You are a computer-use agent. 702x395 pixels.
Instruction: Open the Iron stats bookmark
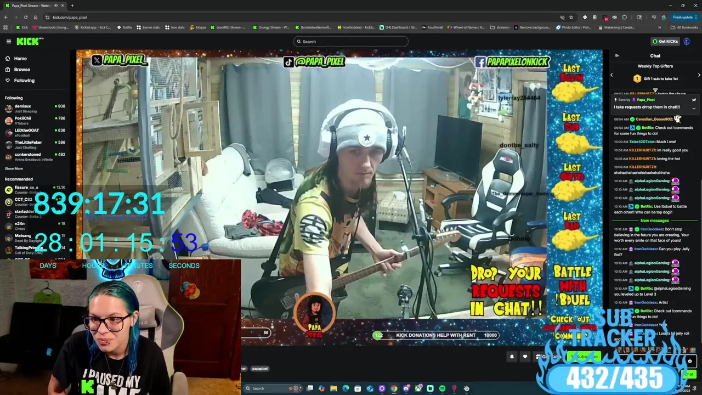pos(175,27)
